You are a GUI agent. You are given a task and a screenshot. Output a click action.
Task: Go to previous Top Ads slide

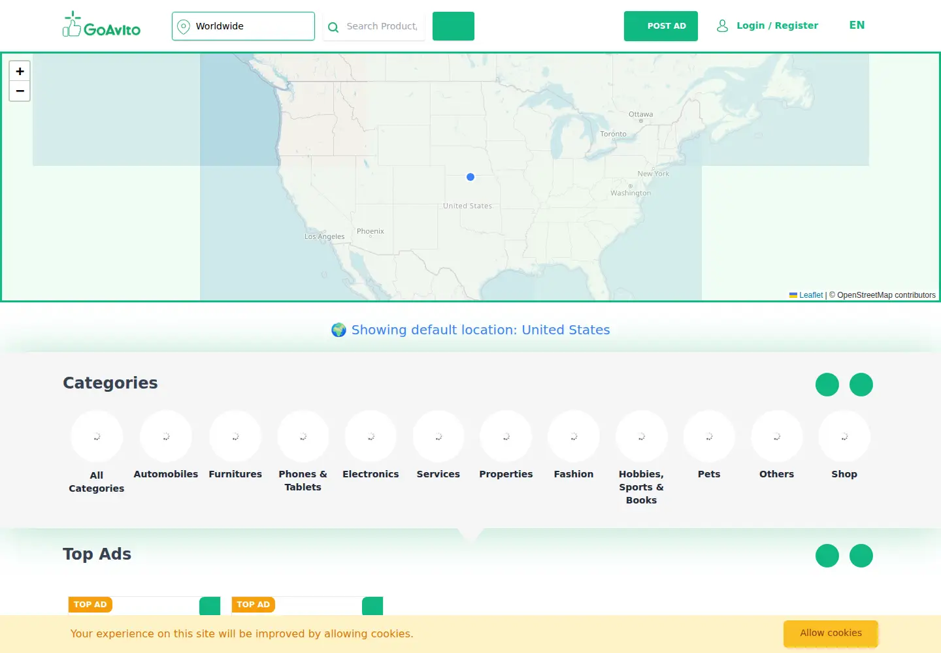(827, 556)
